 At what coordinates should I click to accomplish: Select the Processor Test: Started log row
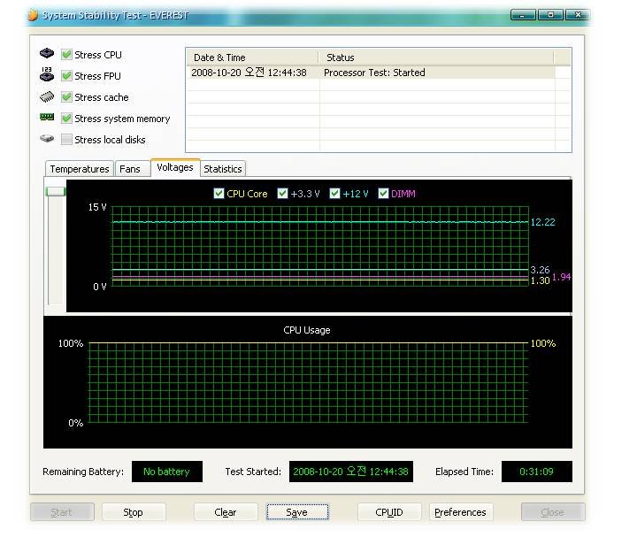371,73
